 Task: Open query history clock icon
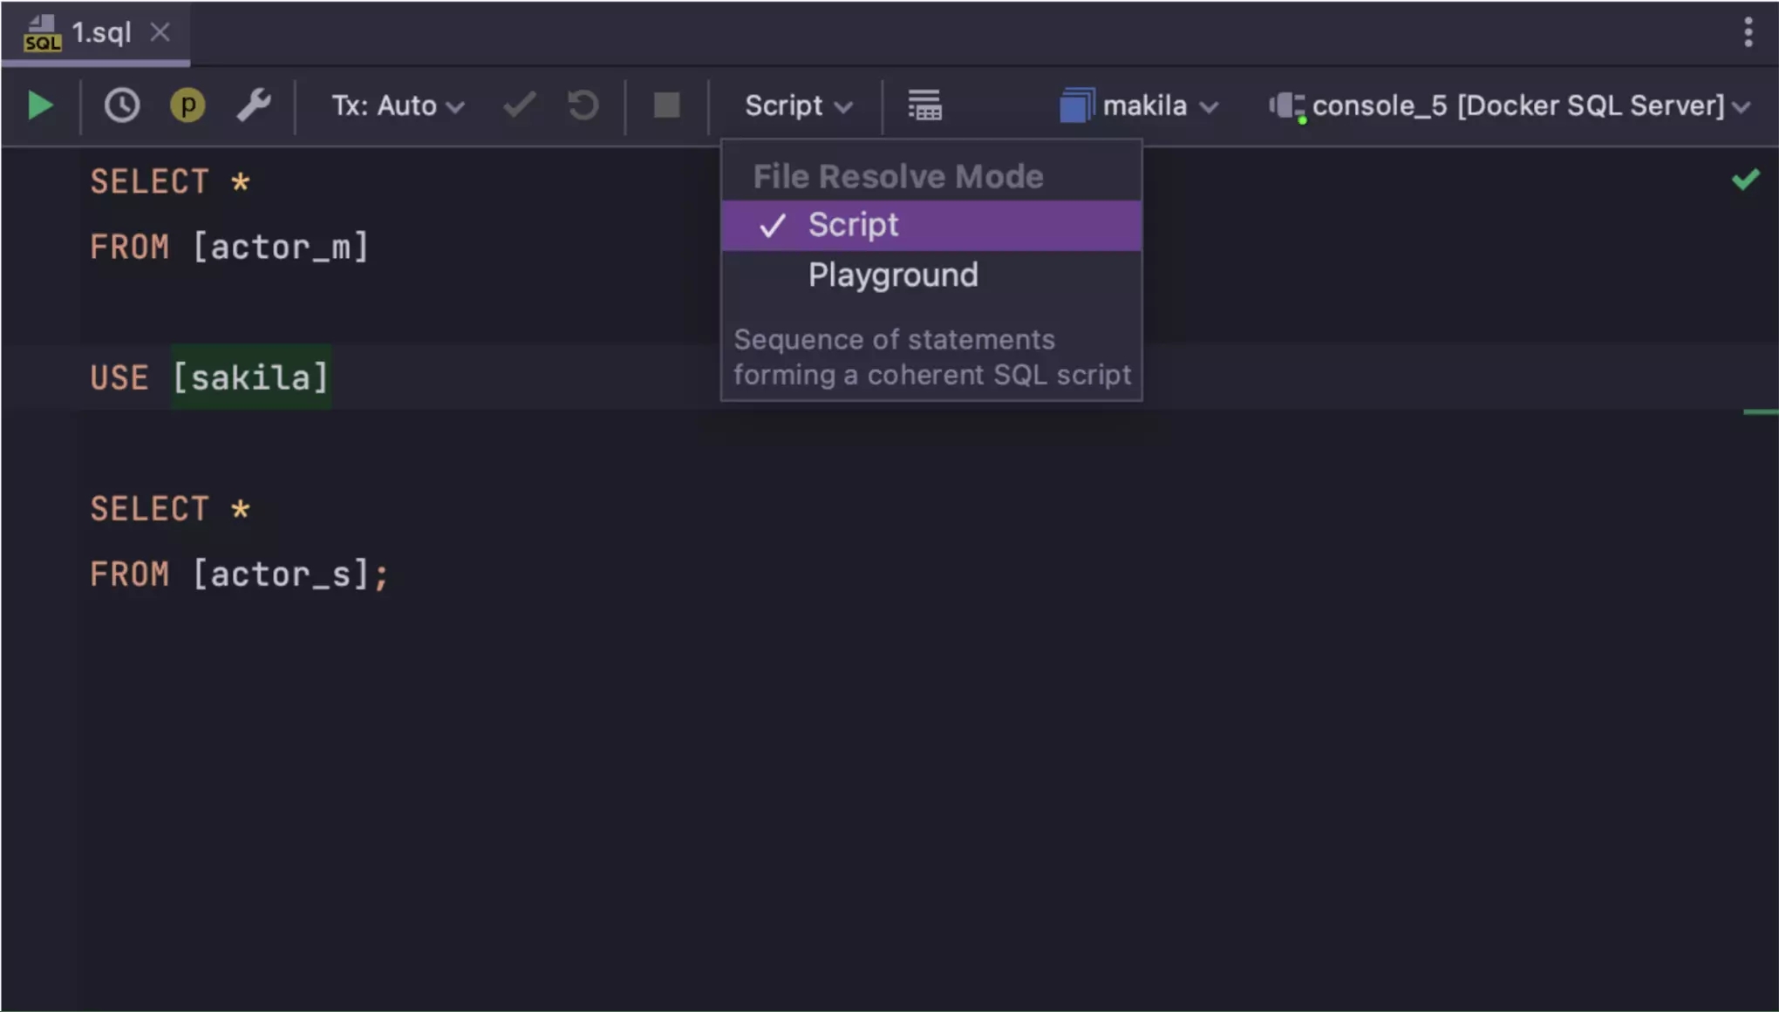[121, 105]
